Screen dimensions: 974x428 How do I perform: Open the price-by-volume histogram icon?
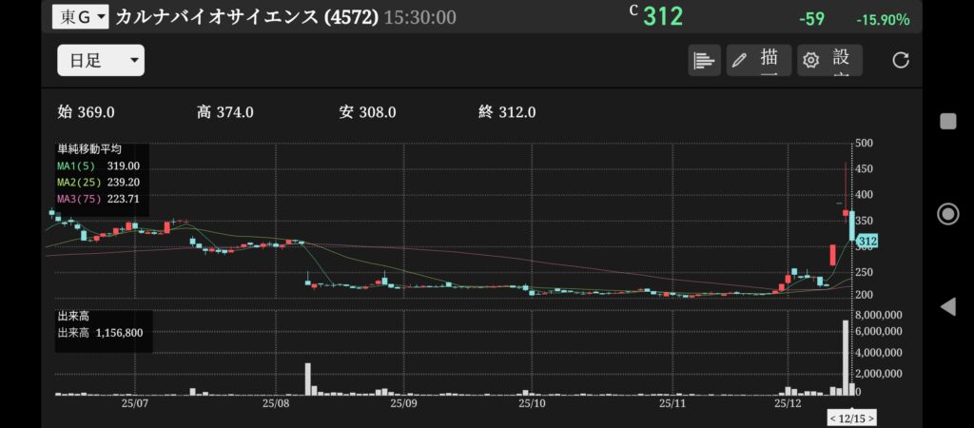[704, 61]
